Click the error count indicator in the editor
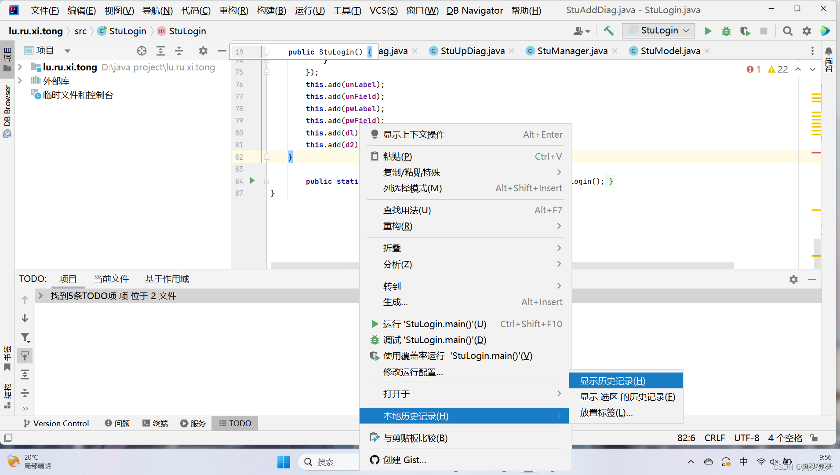Image resolution: width=840 pixels, height=475 pixels. (x=753, y=69)
